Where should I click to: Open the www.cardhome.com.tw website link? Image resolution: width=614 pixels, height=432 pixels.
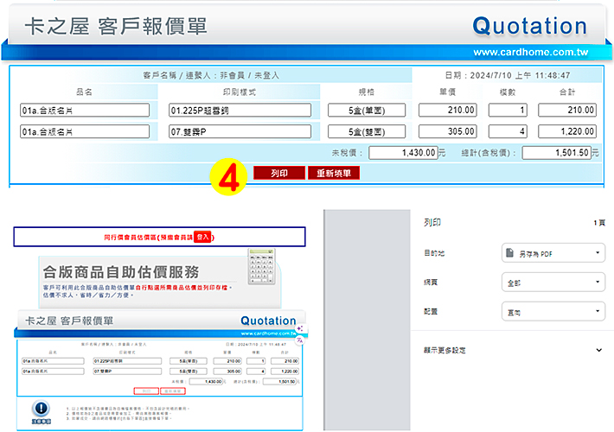pos(531,51)
